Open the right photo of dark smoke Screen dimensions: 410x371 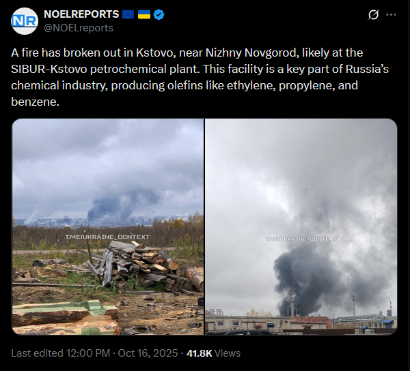point(301,226)
